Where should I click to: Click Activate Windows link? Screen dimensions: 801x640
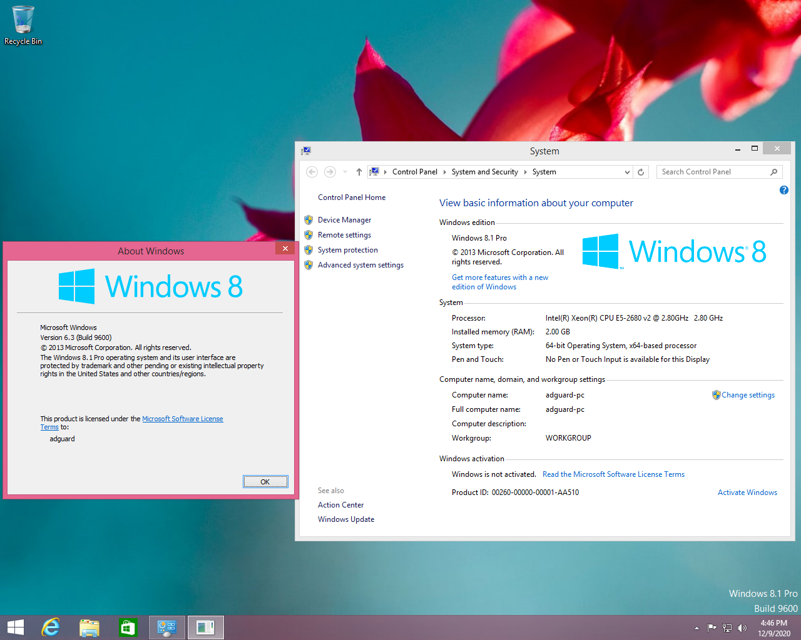(747, 492)
